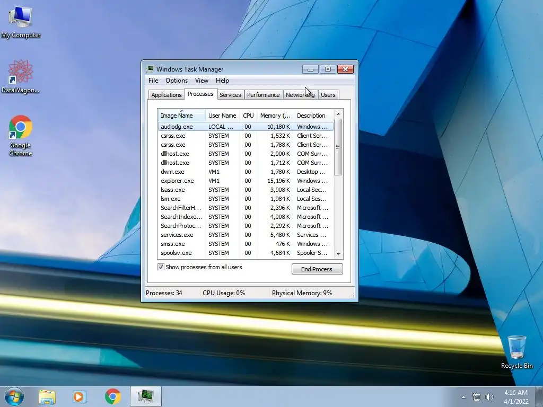543x407 pixels.
Task: Open the DataWagon desktop shortcut
Action: click(21, 77)
